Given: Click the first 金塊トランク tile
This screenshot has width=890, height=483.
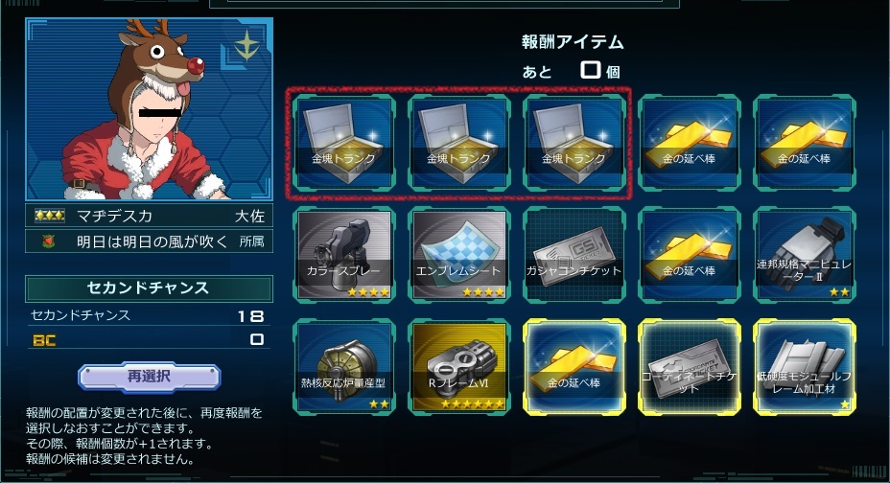Looking at the screenshot, I should (x=344, y=142).
